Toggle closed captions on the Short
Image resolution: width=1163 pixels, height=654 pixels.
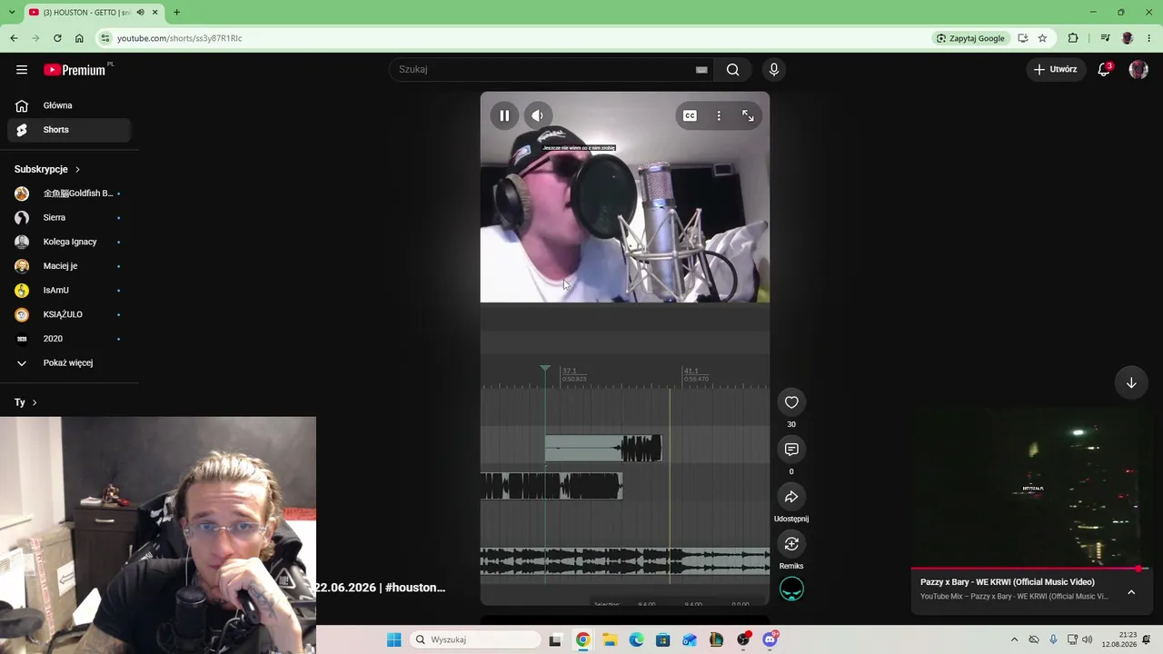[690, 115]
